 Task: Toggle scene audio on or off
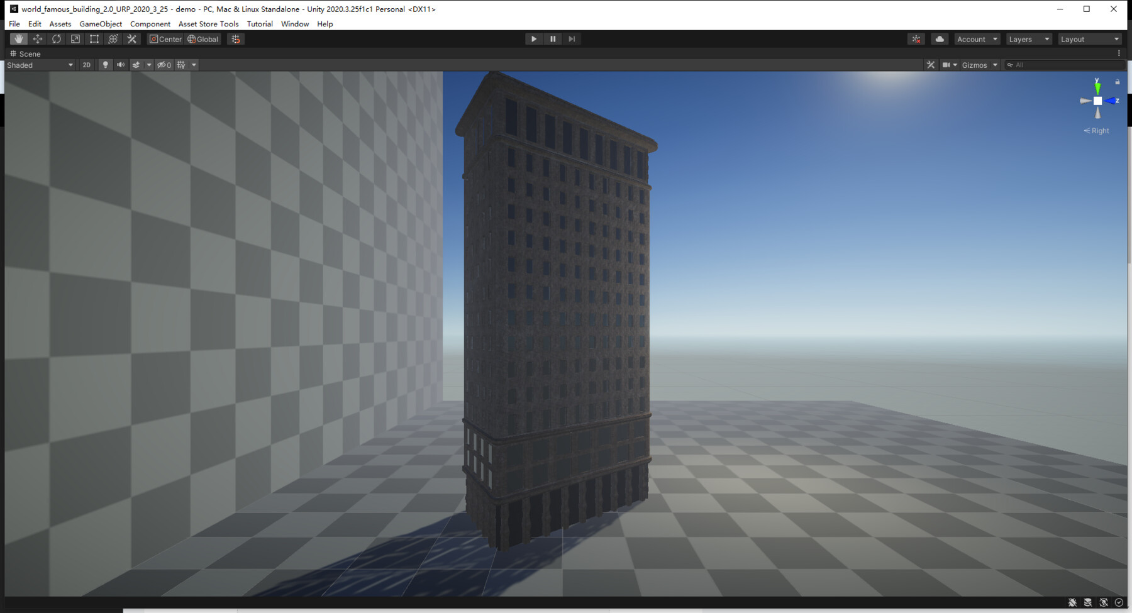[120, 64]
